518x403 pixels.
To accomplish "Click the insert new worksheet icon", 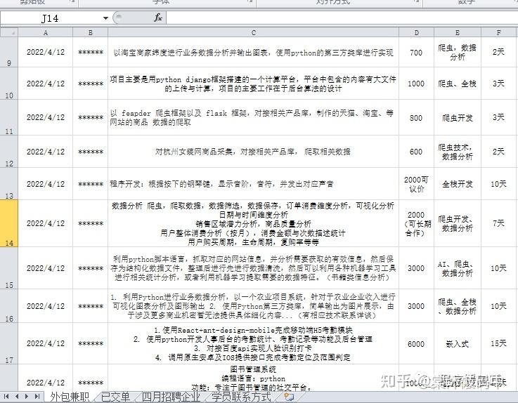I will tap(289, 397).
